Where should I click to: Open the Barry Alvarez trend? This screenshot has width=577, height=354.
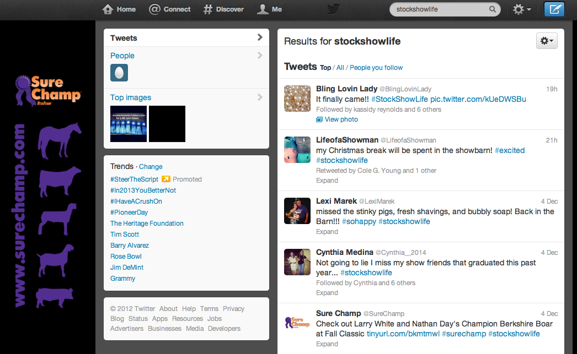pyautogui.click(x=130, y=246)
